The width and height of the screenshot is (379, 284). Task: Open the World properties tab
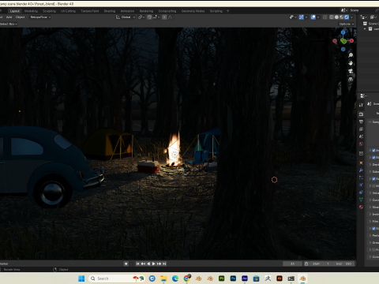point(361,144)
